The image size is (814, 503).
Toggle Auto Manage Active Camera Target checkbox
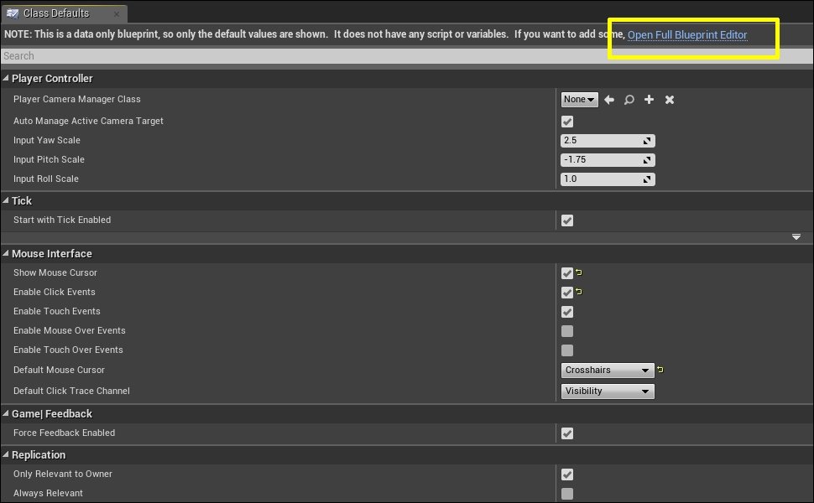tap(567, 122)
